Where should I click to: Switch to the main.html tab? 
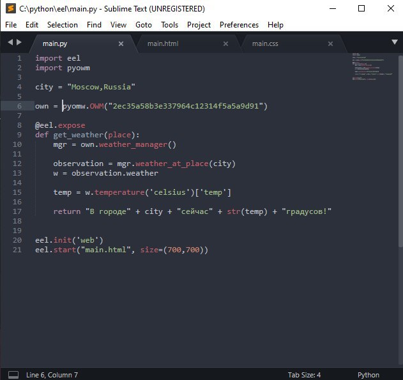point(163,43)
